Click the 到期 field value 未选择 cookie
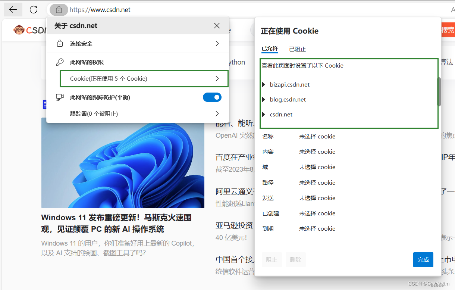This screenshot has width=455, height=290. point(317,229)
